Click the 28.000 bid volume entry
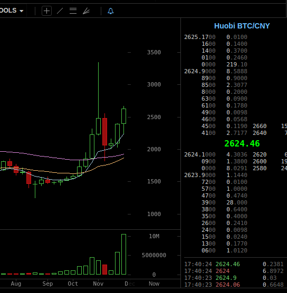This screenshot has height=293, width=287. pos(237,202)
